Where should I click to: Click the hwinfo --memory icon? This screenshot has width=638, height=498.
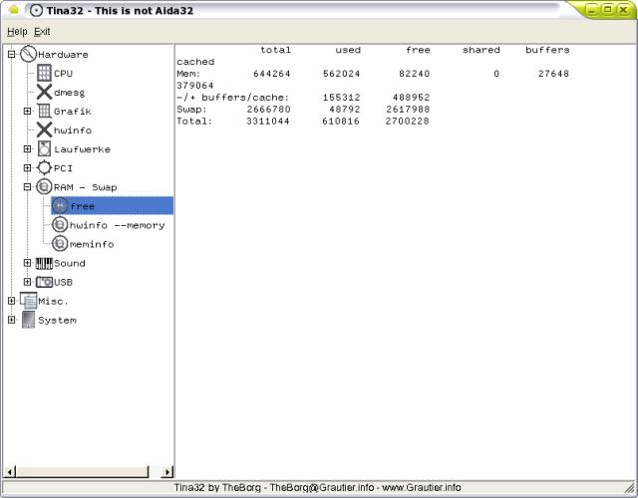pos(60,225)
